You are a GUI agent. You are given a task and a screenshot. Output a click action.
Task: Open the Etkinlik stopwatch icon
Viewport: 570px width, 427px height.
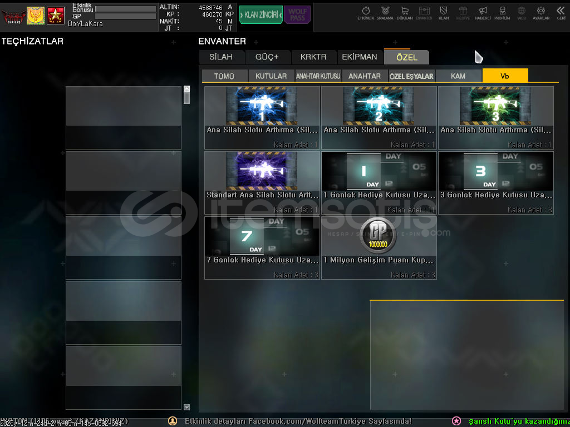pos(366,12)
